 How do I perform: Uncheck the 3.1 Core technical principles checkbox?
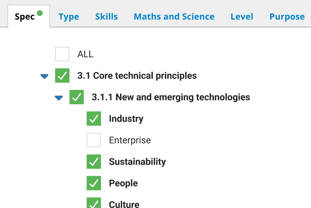click(62, 76)
